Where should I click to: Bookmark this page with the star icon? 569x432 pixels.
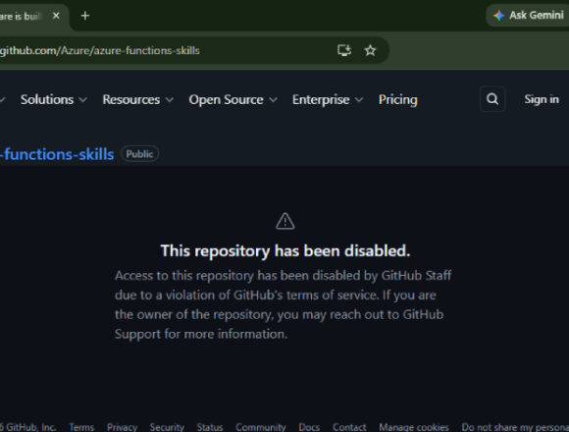[x=370, y=50]
